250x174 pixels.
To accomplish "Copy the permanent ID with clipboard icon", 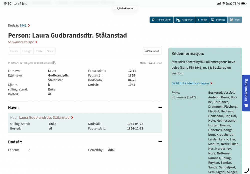I will tap(54, 63).
